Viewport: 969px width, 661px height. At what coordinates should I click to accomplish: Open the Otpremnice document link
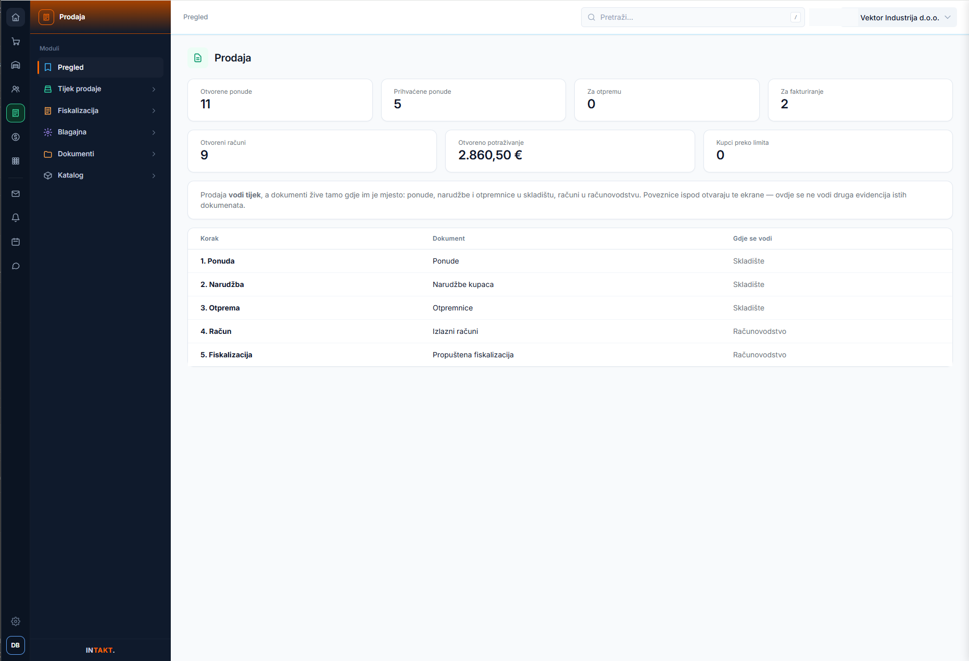452,308
